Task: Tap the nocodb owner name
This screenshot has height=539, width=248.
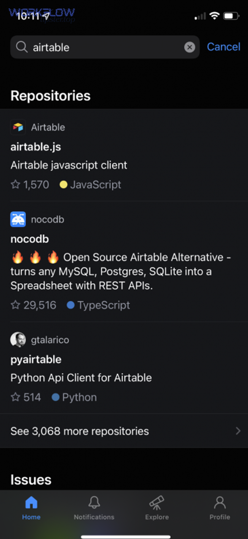Action: [47, 219]
